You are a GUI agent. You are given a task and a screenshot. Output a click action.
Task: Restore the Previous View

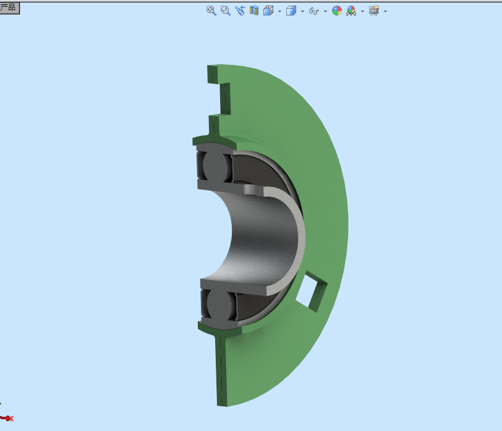(x=240, y=11)
